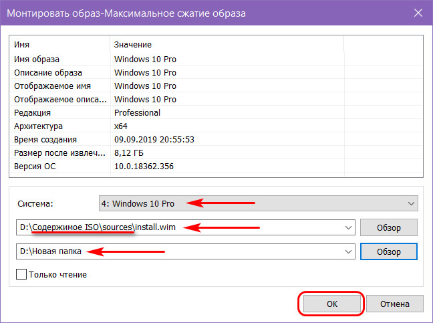Select the Имя образа row
The image size is (433, 323).
coord(216,59)
